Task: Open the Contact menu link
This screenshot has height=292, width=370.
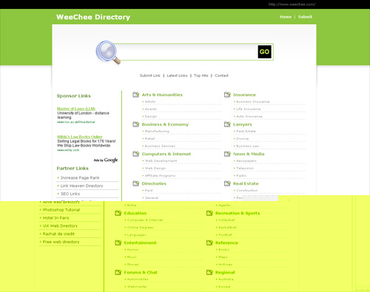Action: coord(221,75)
